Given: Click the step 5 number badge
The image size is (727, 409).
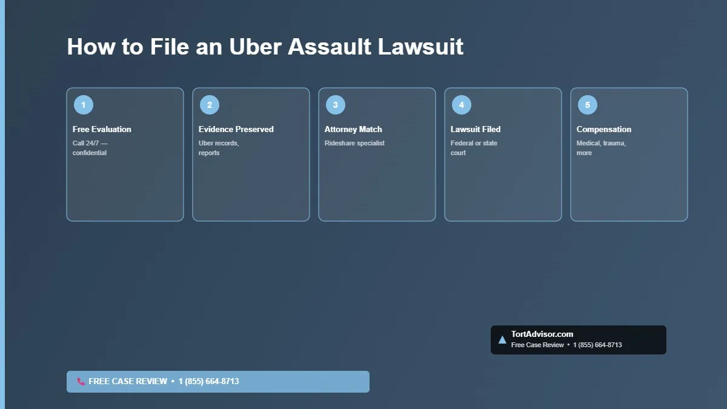Looking at the screenshot, I should [x=588, y=105].
